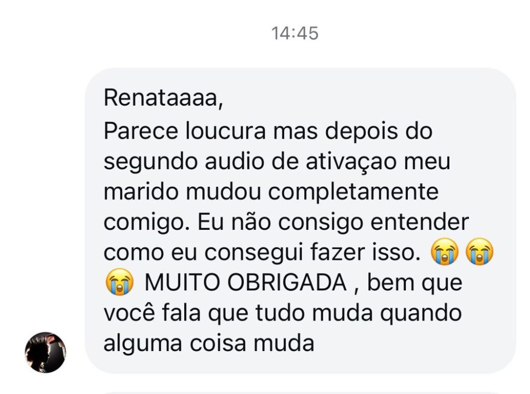
Task: Click the sender's profile avatar
Action: (46, 353)
